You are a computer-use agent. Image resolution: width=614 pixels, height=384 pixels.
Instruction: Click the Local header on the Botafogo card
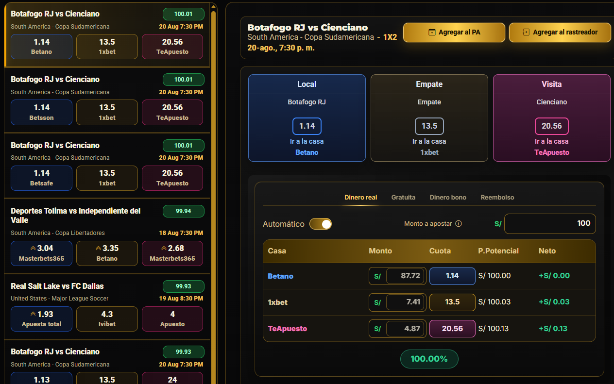(307, 84)
